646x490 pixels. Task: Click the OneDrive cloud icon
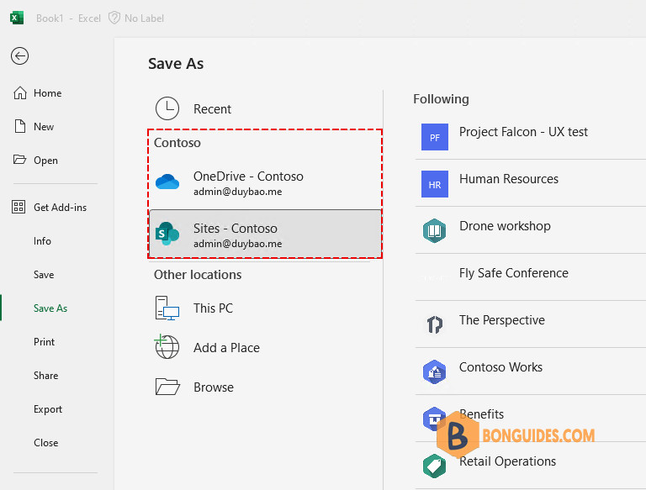click(x=167, y=182)
